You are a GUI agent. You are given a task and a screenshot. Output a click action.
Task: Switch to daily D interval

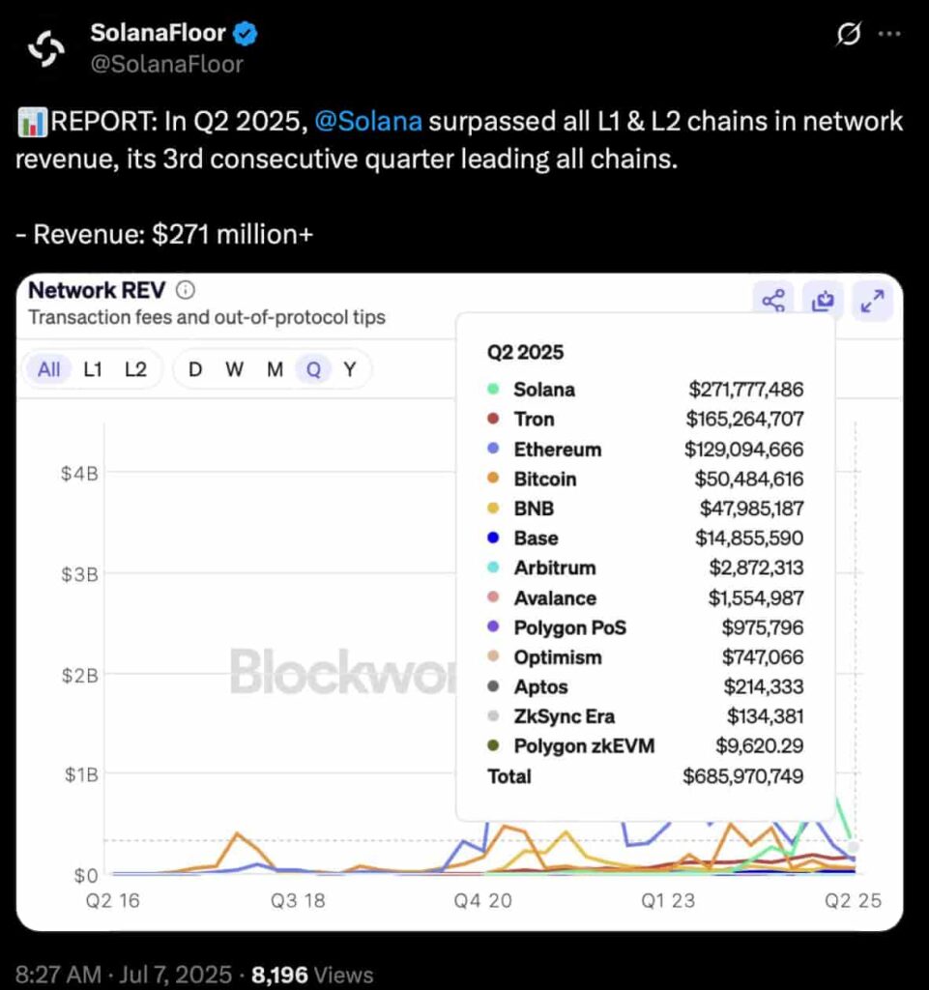coord(195,369)
